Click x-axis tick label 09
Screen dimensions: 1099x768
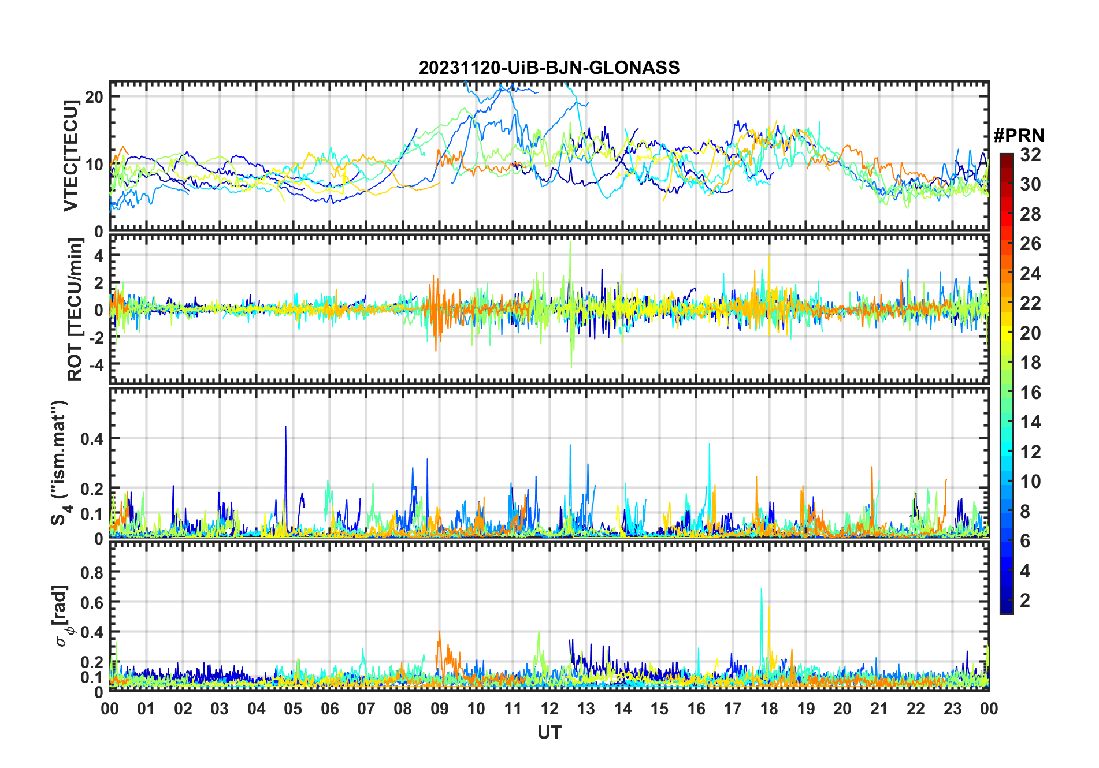pos(439,709)
